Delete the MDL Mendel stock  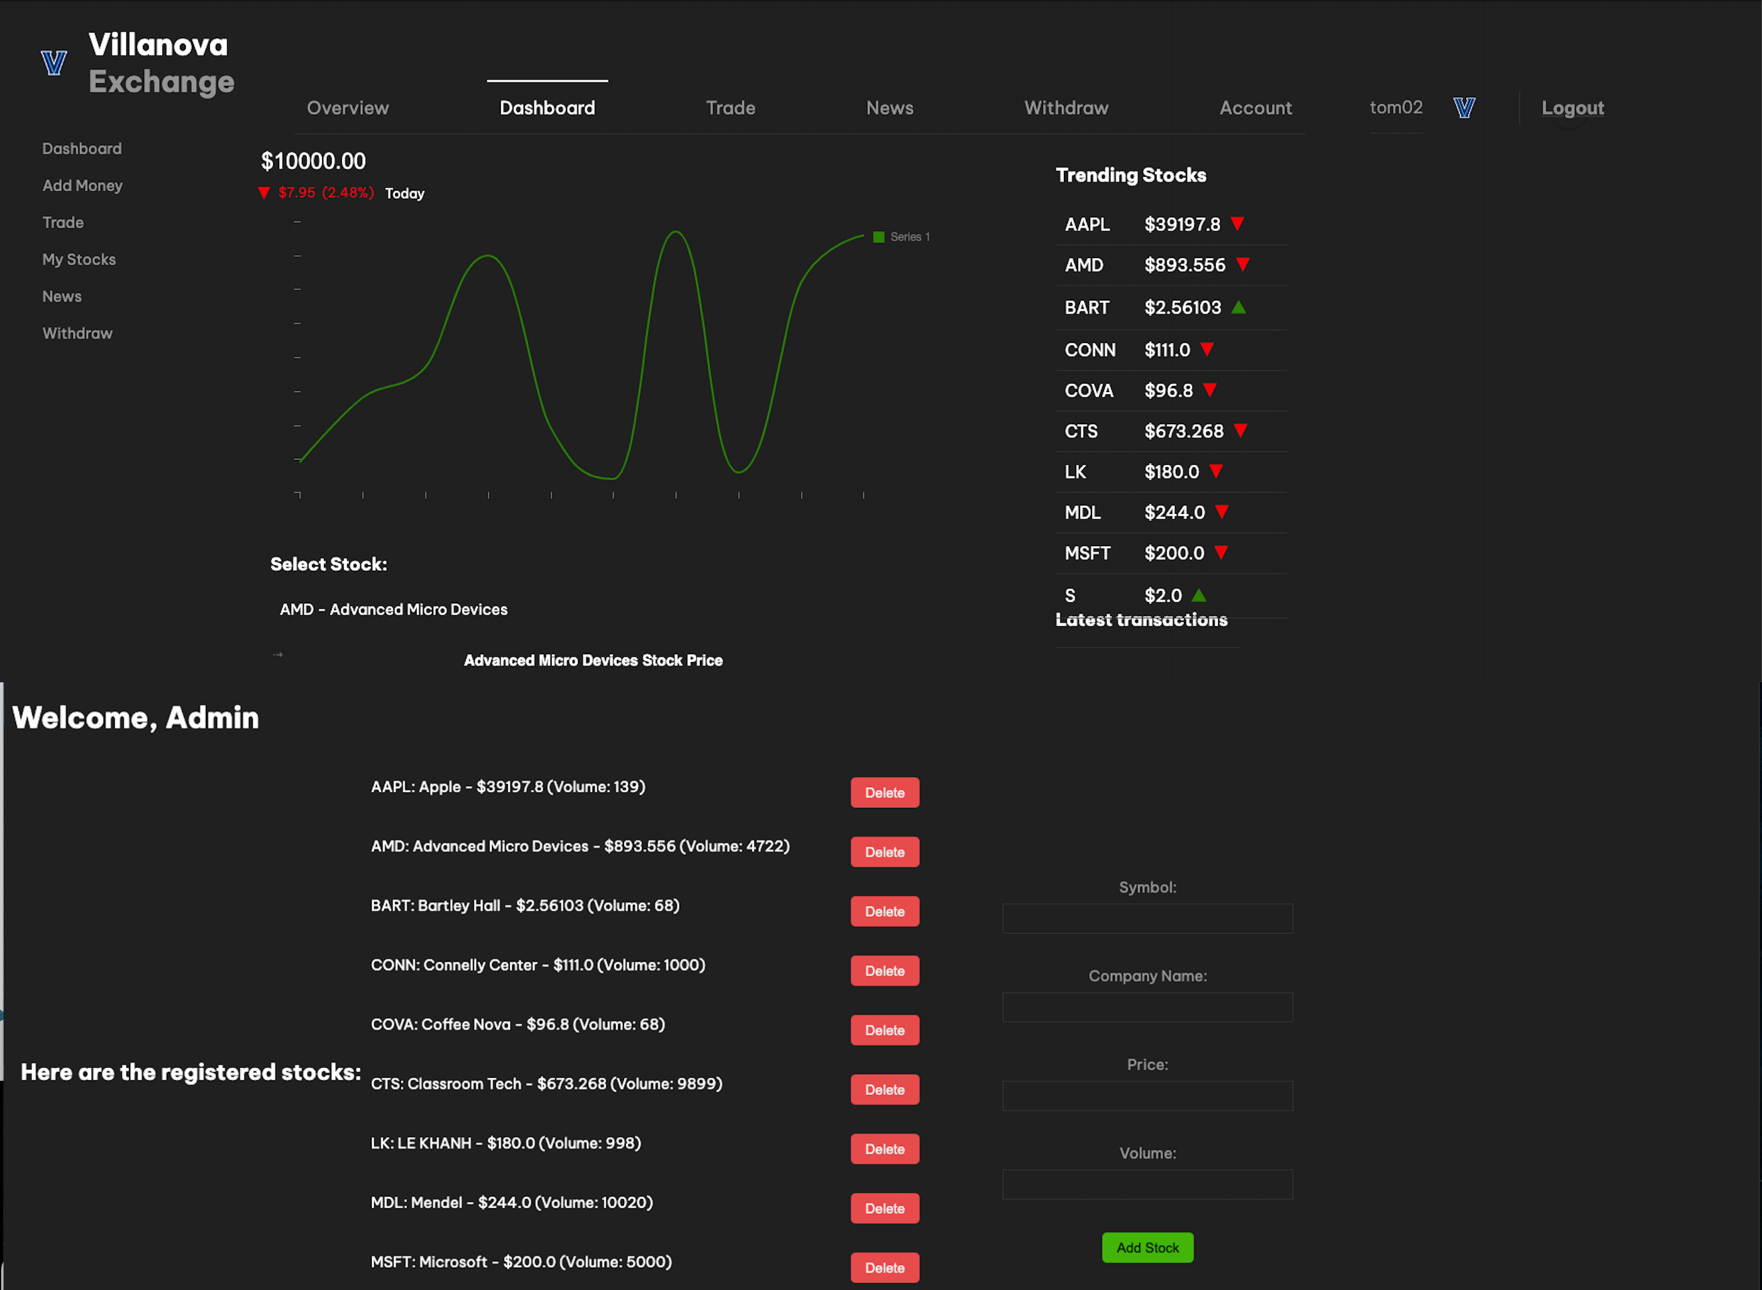point(885,1208)
